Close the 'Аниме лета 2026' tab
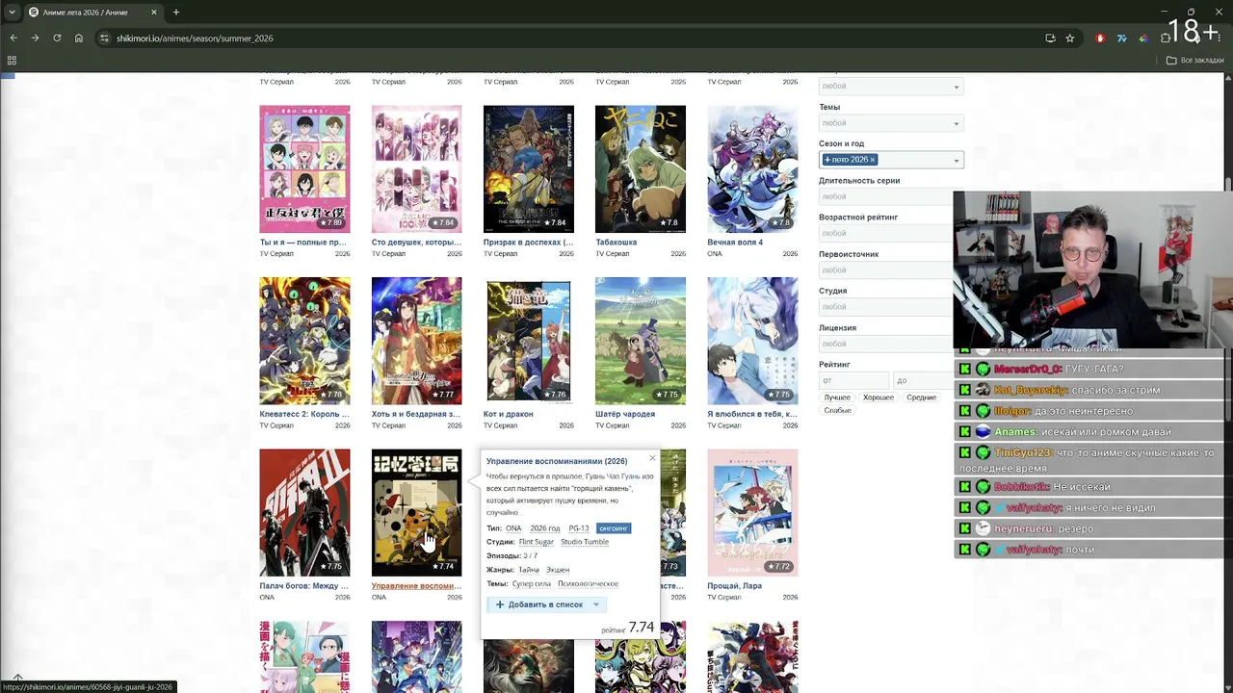Image resolution: width=1233 pixels, height=693 pixels. tap(156, 13)
